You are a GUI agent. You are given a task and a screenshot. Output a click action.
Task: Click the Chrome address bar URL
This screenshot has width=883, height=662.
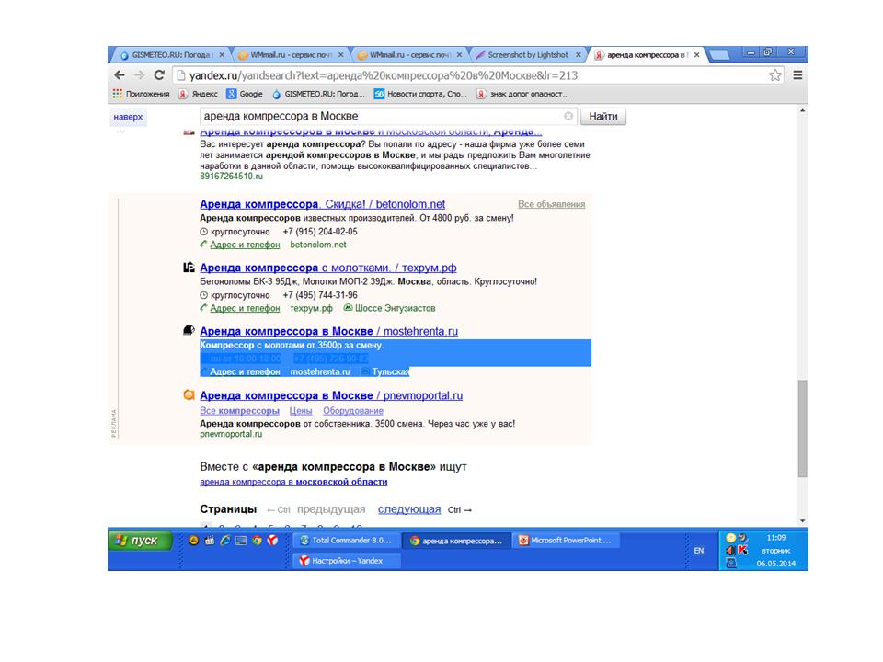(383, 75)
